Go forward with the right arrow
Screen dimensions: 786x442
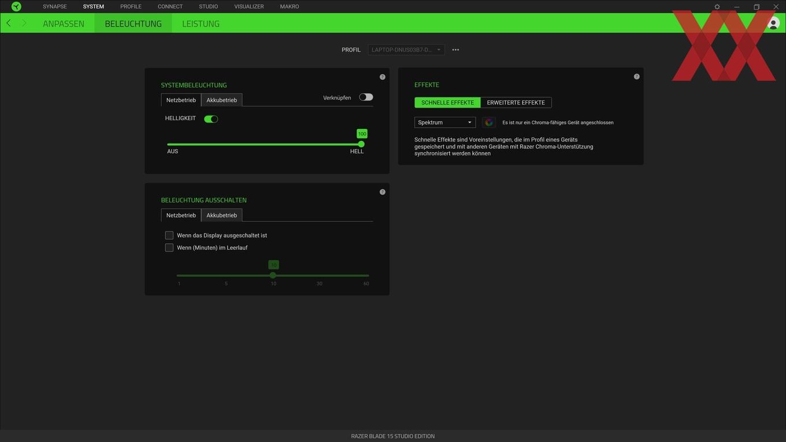(x=24, y=23)
